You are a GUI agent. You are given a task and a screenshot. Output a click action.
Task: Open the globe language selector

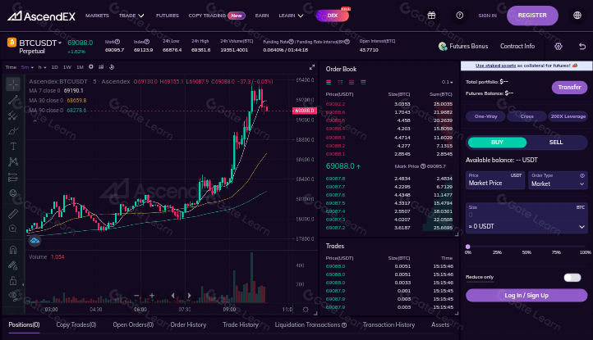(577, 16)
